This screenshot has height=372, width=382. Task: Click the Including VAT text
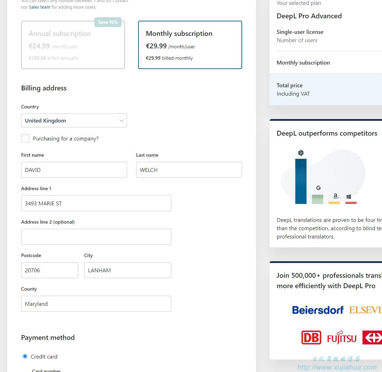click(293, 94)
